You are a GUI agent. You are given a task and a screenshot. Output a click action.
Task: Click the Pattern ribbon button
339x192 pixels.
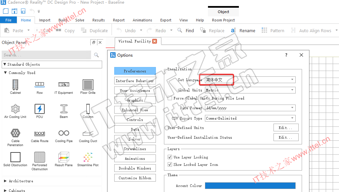[x=273, y=30]
